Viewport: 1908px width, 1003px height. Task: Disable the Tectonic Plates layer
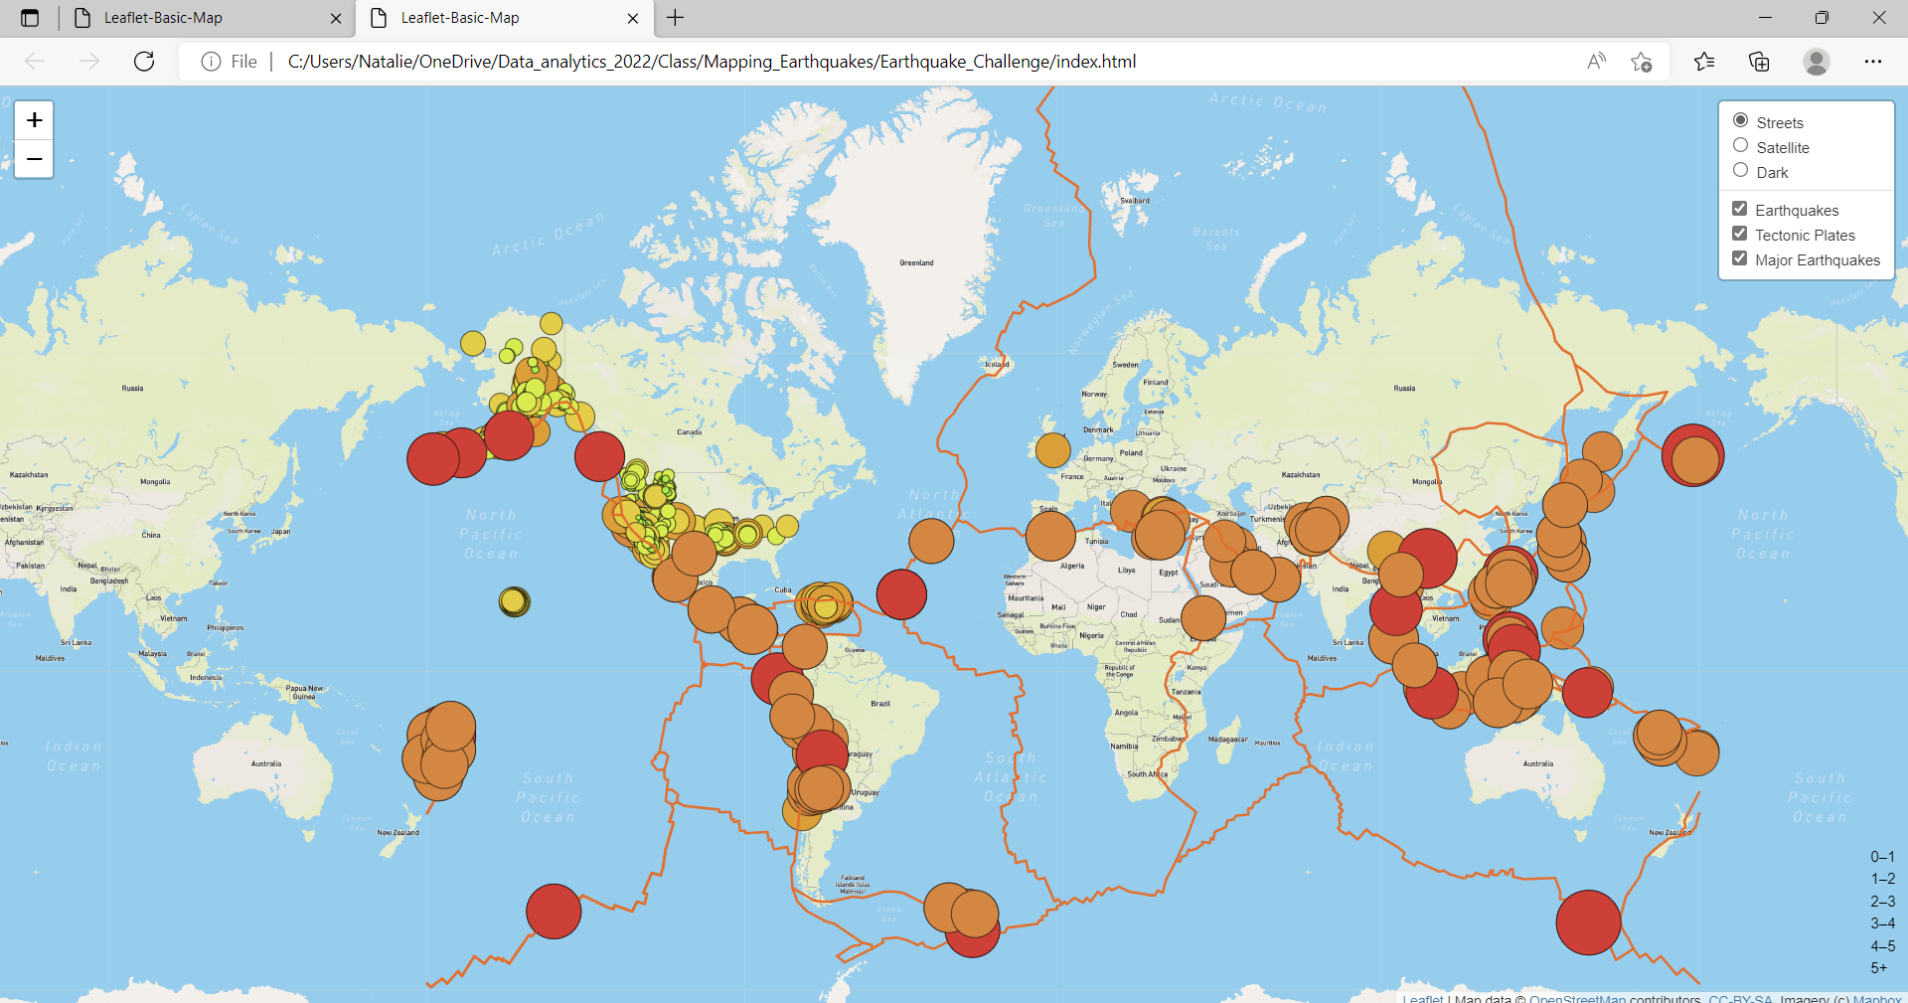click(x=1740, y=233)
